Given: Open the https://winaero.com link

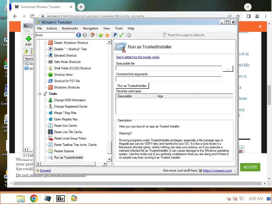Looking at the screenshot, I should click(x=217, y=171).
